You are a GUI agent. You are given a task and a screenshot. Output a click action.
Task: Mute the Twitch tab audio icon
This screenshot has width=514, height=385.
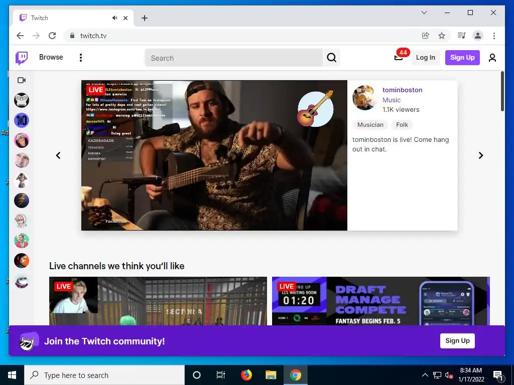coord(114,18)
